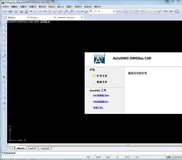Select the Pan hand tool

50,11
